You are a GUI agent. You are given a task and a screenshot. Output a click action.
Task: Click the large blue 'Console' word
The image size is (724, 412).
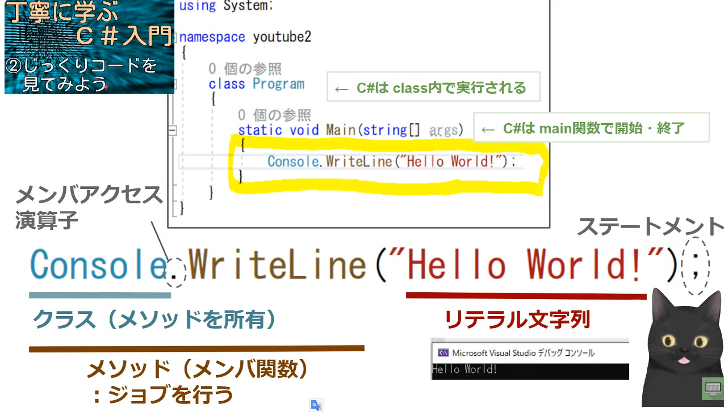97,265
